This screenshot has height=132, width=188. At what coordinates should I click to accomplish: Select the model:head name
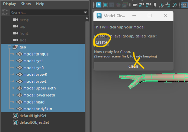pyautogui.click(x=34, y=102)
